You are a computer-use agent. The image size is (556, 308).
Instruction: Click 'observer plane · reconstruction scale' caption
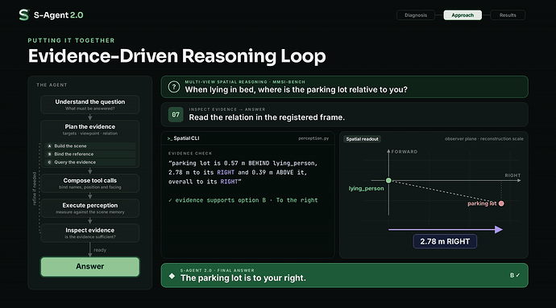484,139
